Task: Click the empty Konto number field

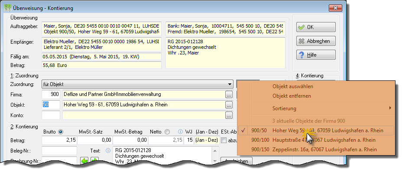Action: pyautogui.click(x=51, y=115)
